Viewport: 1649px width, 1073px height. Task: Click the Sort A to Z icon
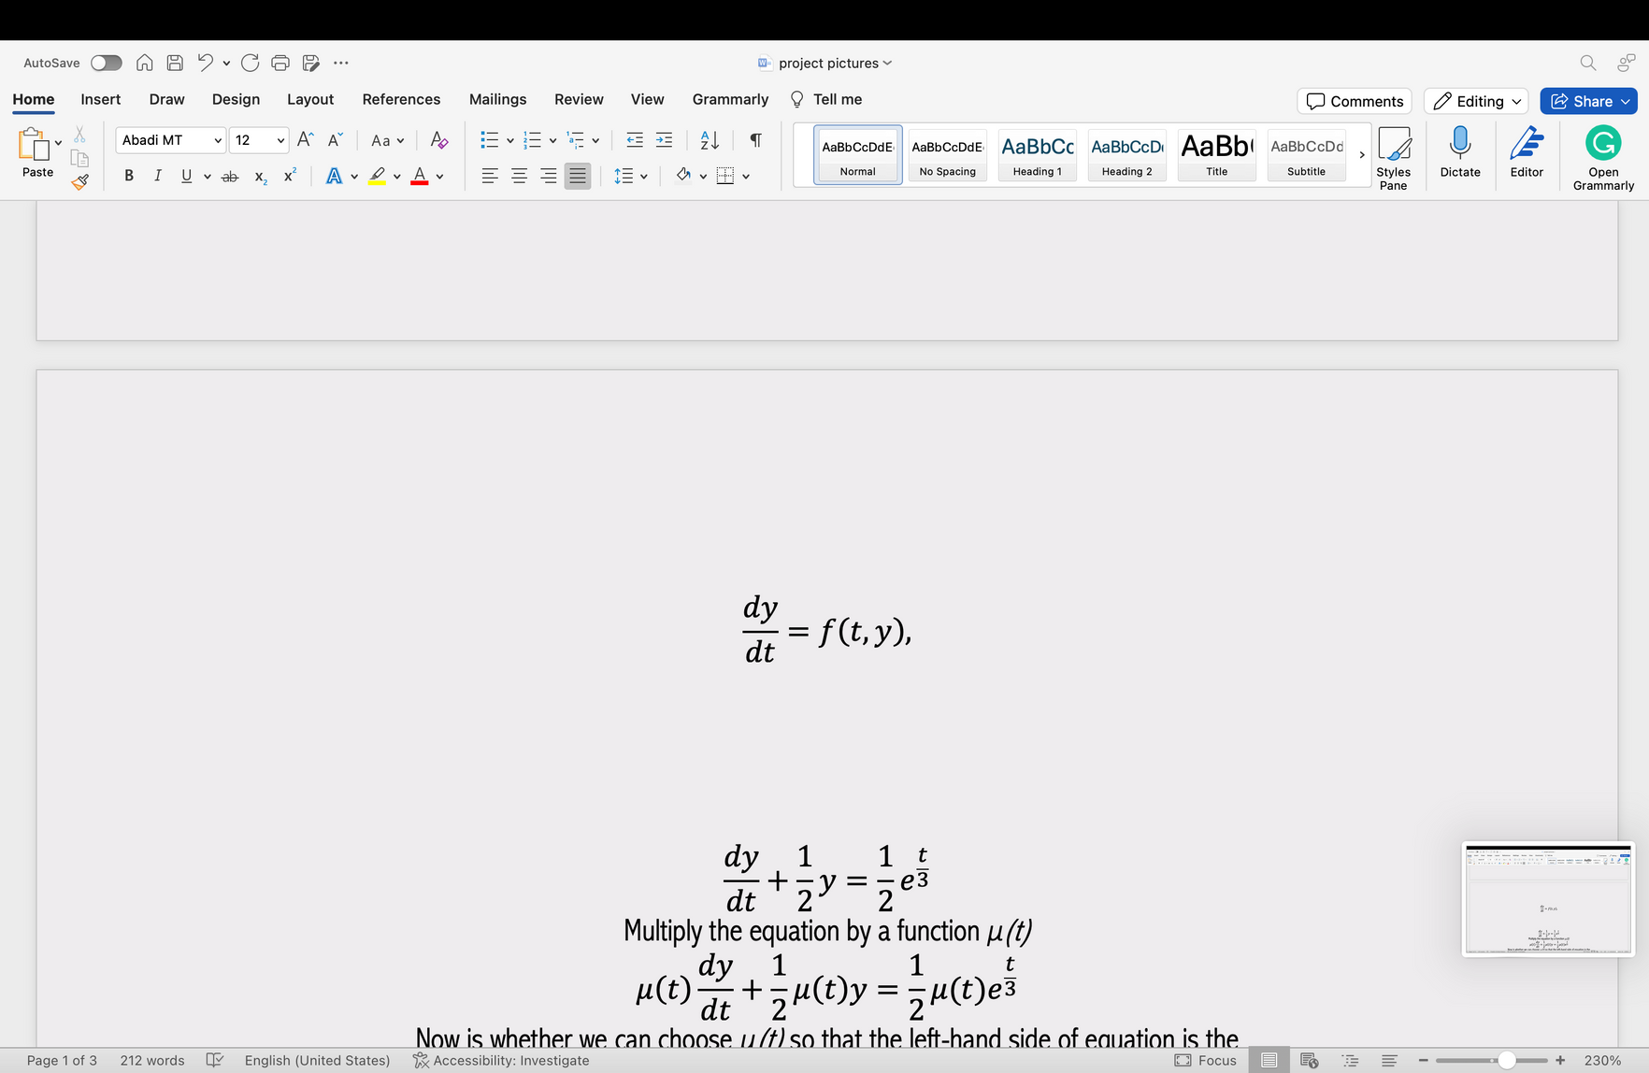click(710, 140)
